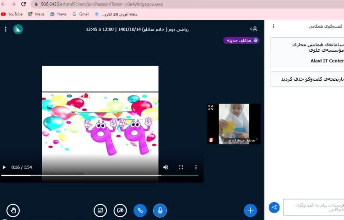Open the three-dot options menu at top-left
The width and height of the screenshot is (344, 220).
(6, 29)
